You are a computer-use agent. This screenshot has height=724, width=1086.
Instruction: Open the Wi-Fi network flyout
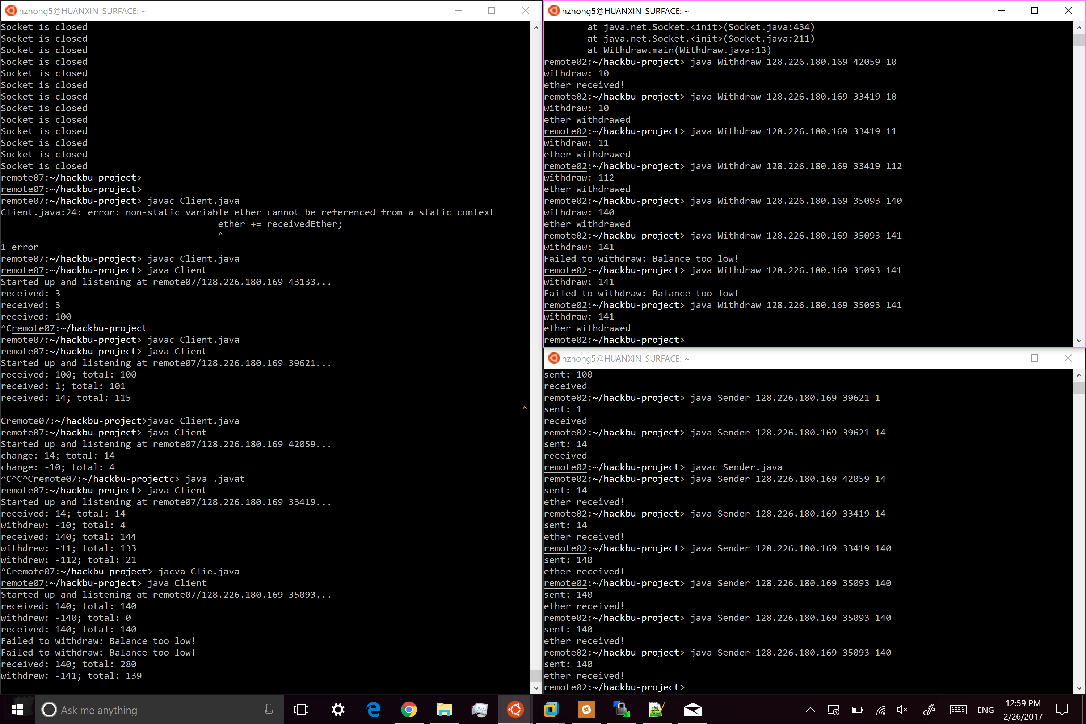881,710
